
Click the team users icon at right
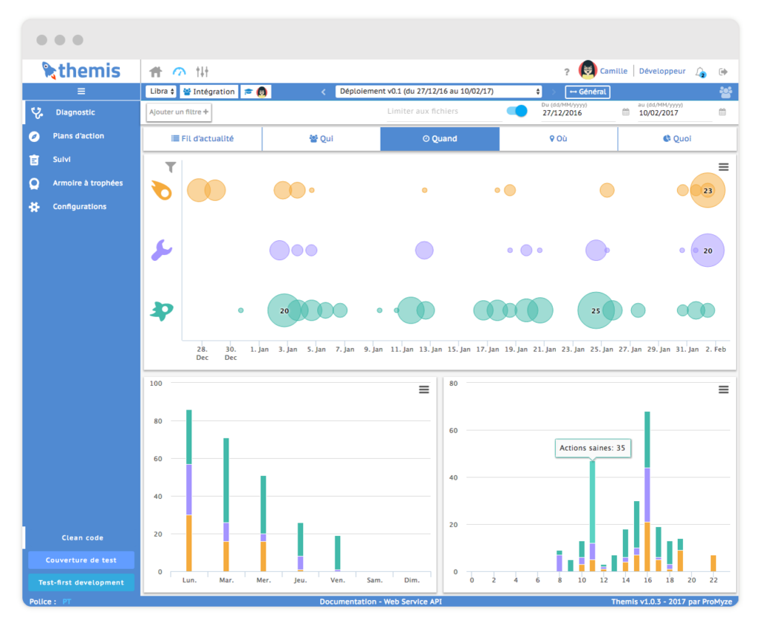point(726,92)
